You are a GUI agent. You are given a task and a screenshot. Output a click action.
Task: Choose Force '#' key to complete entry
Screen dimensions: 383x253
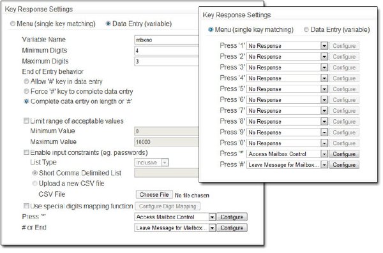click(x=26, y=91)
